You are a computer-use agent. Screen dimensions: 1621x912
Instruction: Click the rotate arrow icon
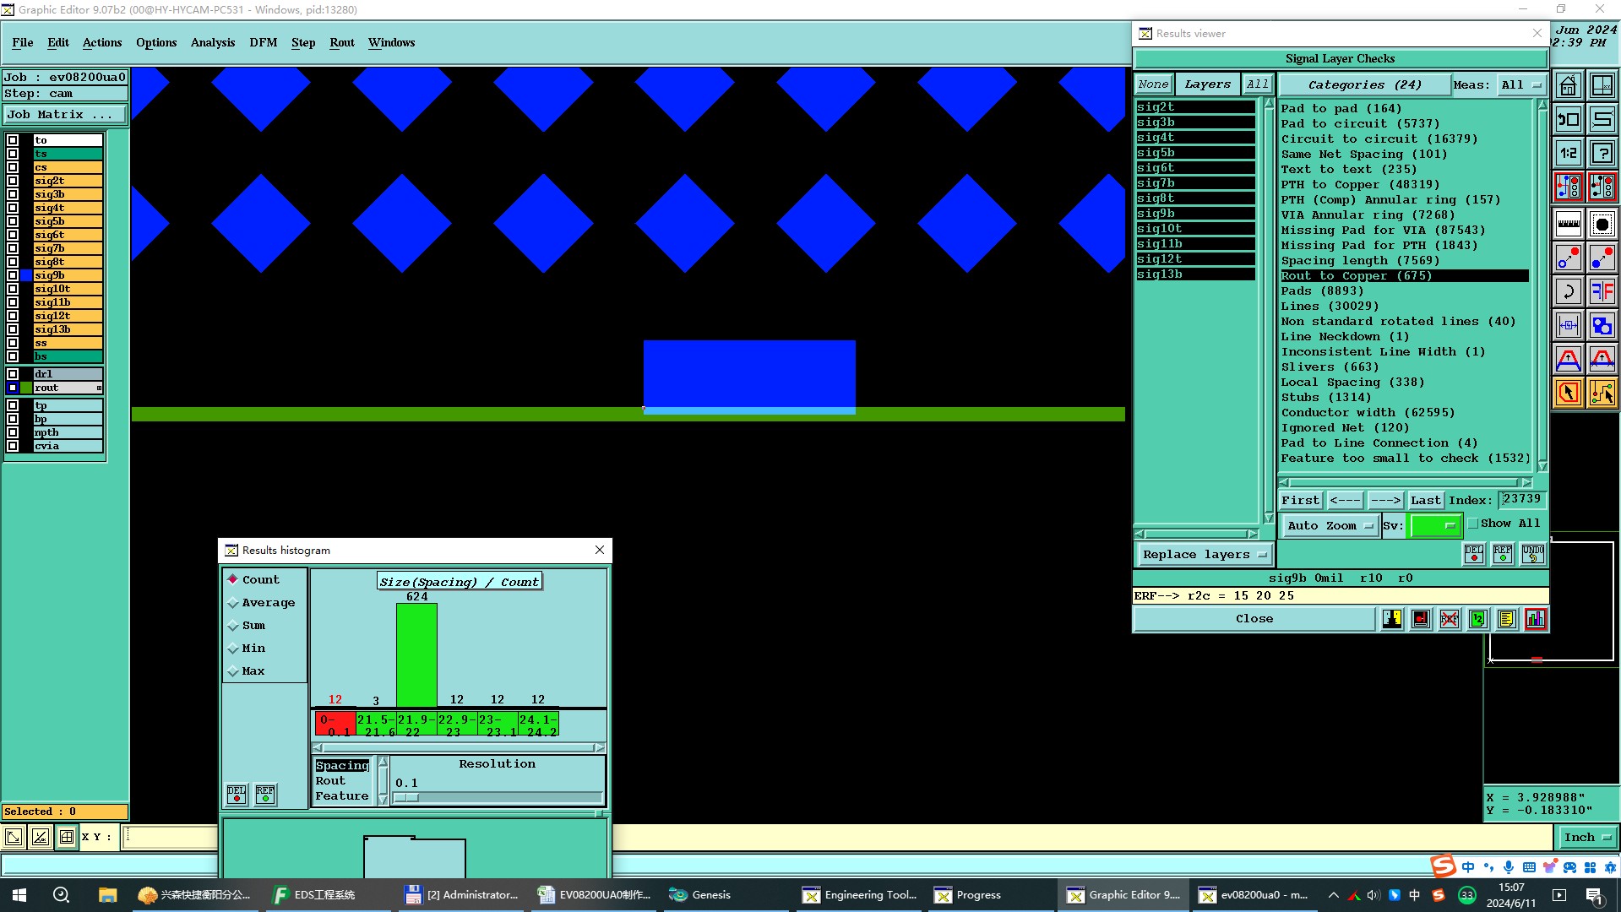[x=1569, y=291]
